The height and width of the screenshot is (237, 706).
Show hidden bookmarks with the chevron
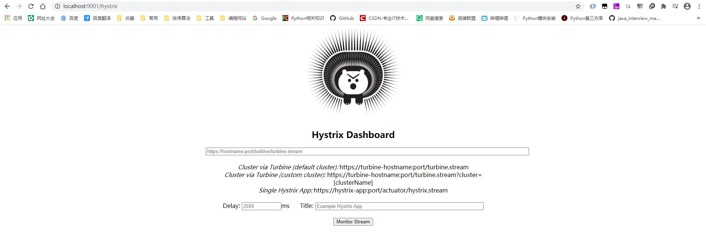(x=698, y=18)
